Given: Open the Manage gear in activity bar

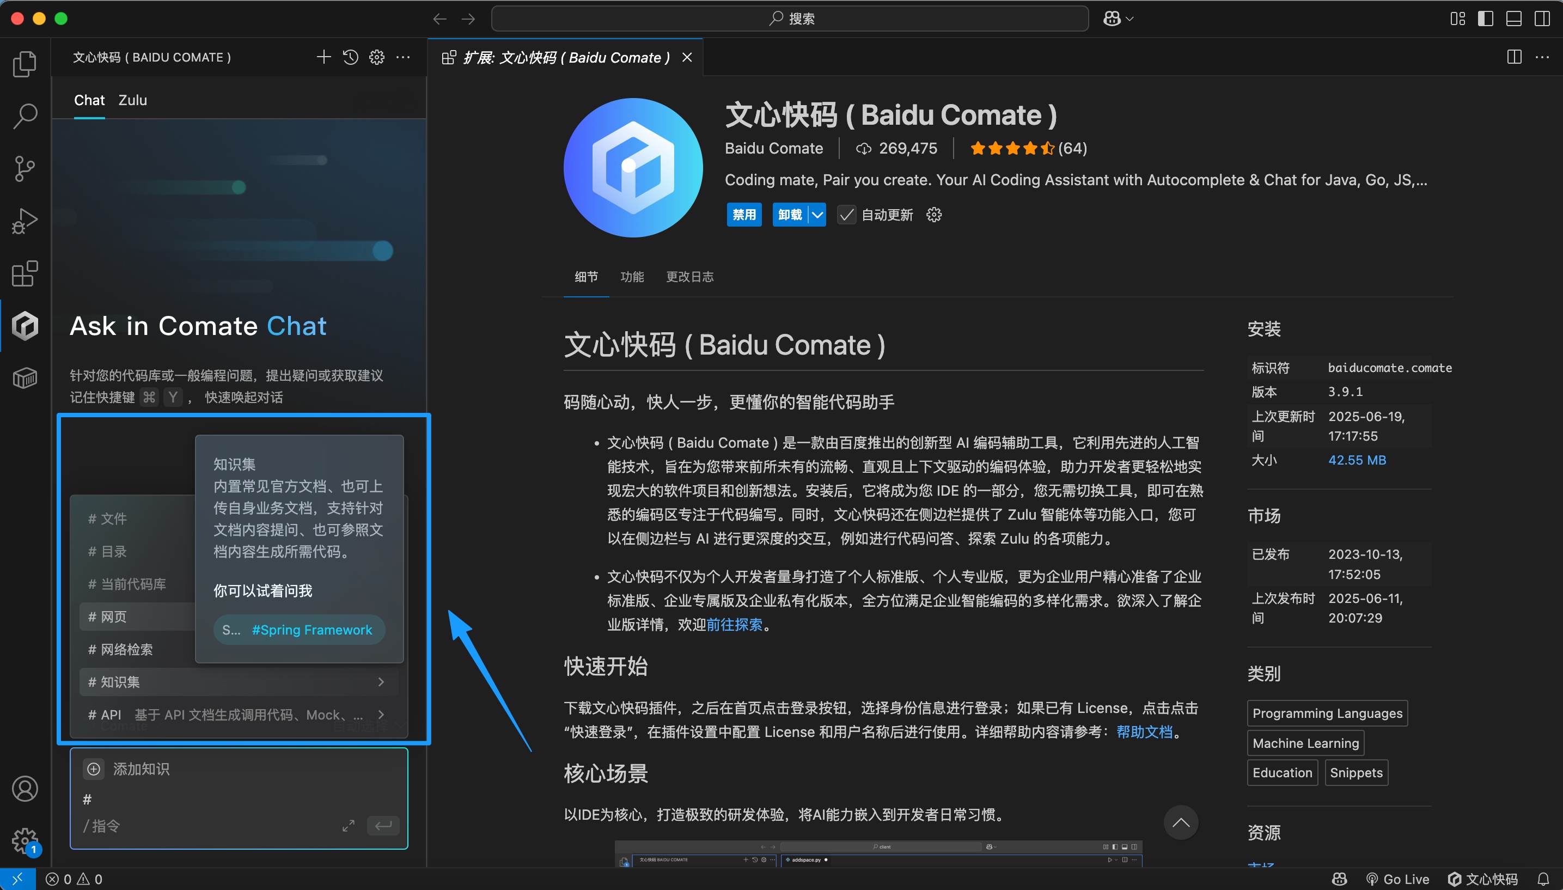Looking at the screenshot, I should coord(25,841).
